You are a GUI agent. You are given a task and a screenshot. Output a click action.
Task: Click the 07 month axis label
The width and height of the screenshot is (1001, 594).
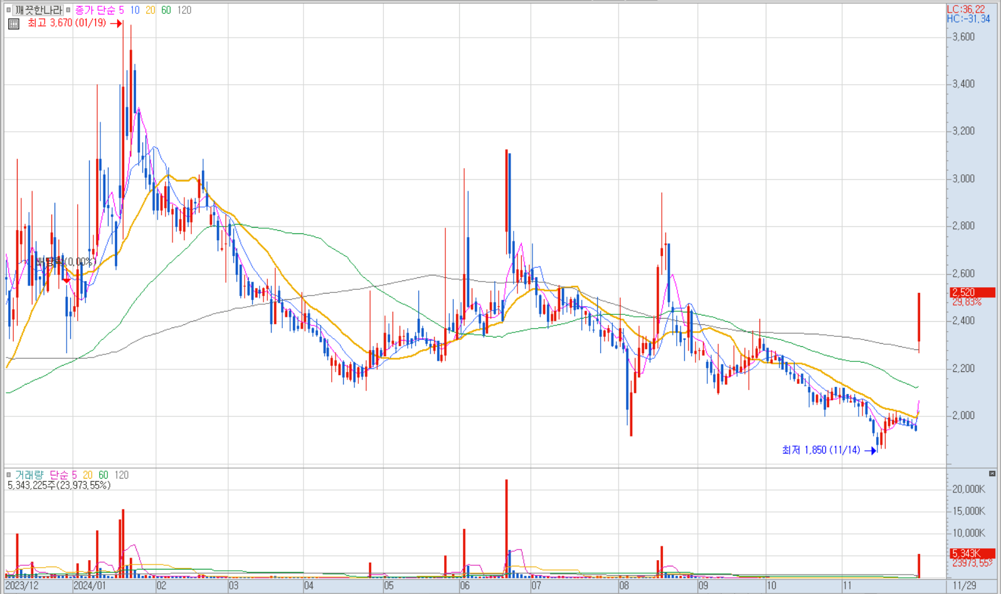coord(536,586)
